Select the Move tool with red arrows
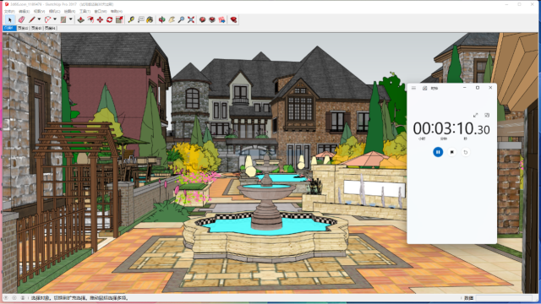This screenshot has width=541, height=304. [x=100, y=19]
